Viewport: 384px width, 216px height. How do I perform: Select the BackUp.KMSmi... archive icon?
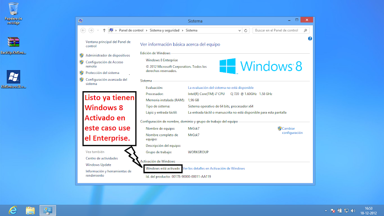coord(13,46)
